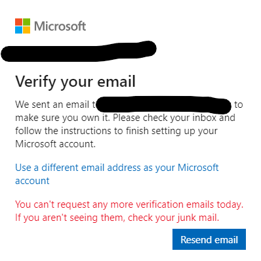Select the redacted email address in paragraph
Image resolution: width=261 pixels, height=261 pixels.
click(x=163, y=106)
